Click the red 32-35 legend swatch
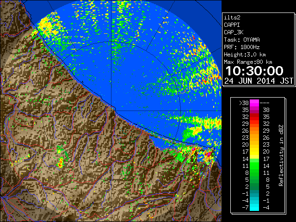The width and height of the screenshot is (296, 222). pyautogui.click(x=254, y=117)
